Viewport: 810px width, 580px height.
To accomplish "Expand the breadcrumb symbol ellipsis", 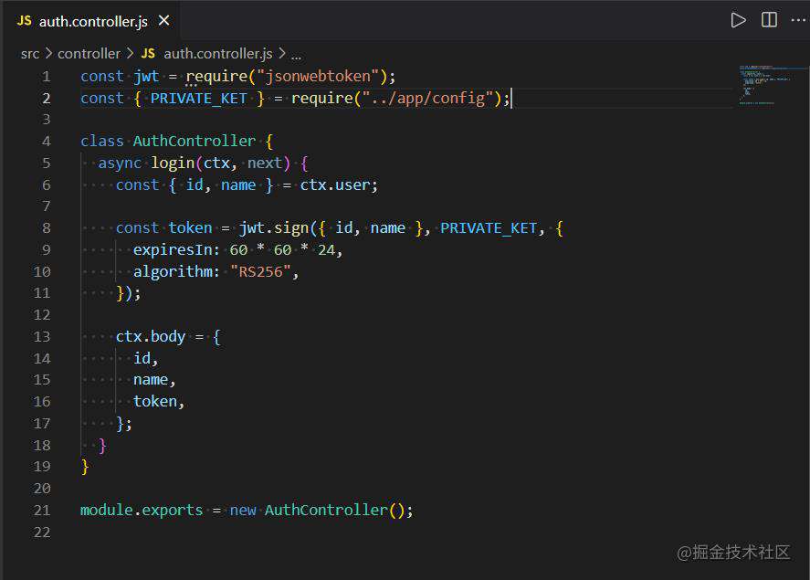I will pos(296,56).
